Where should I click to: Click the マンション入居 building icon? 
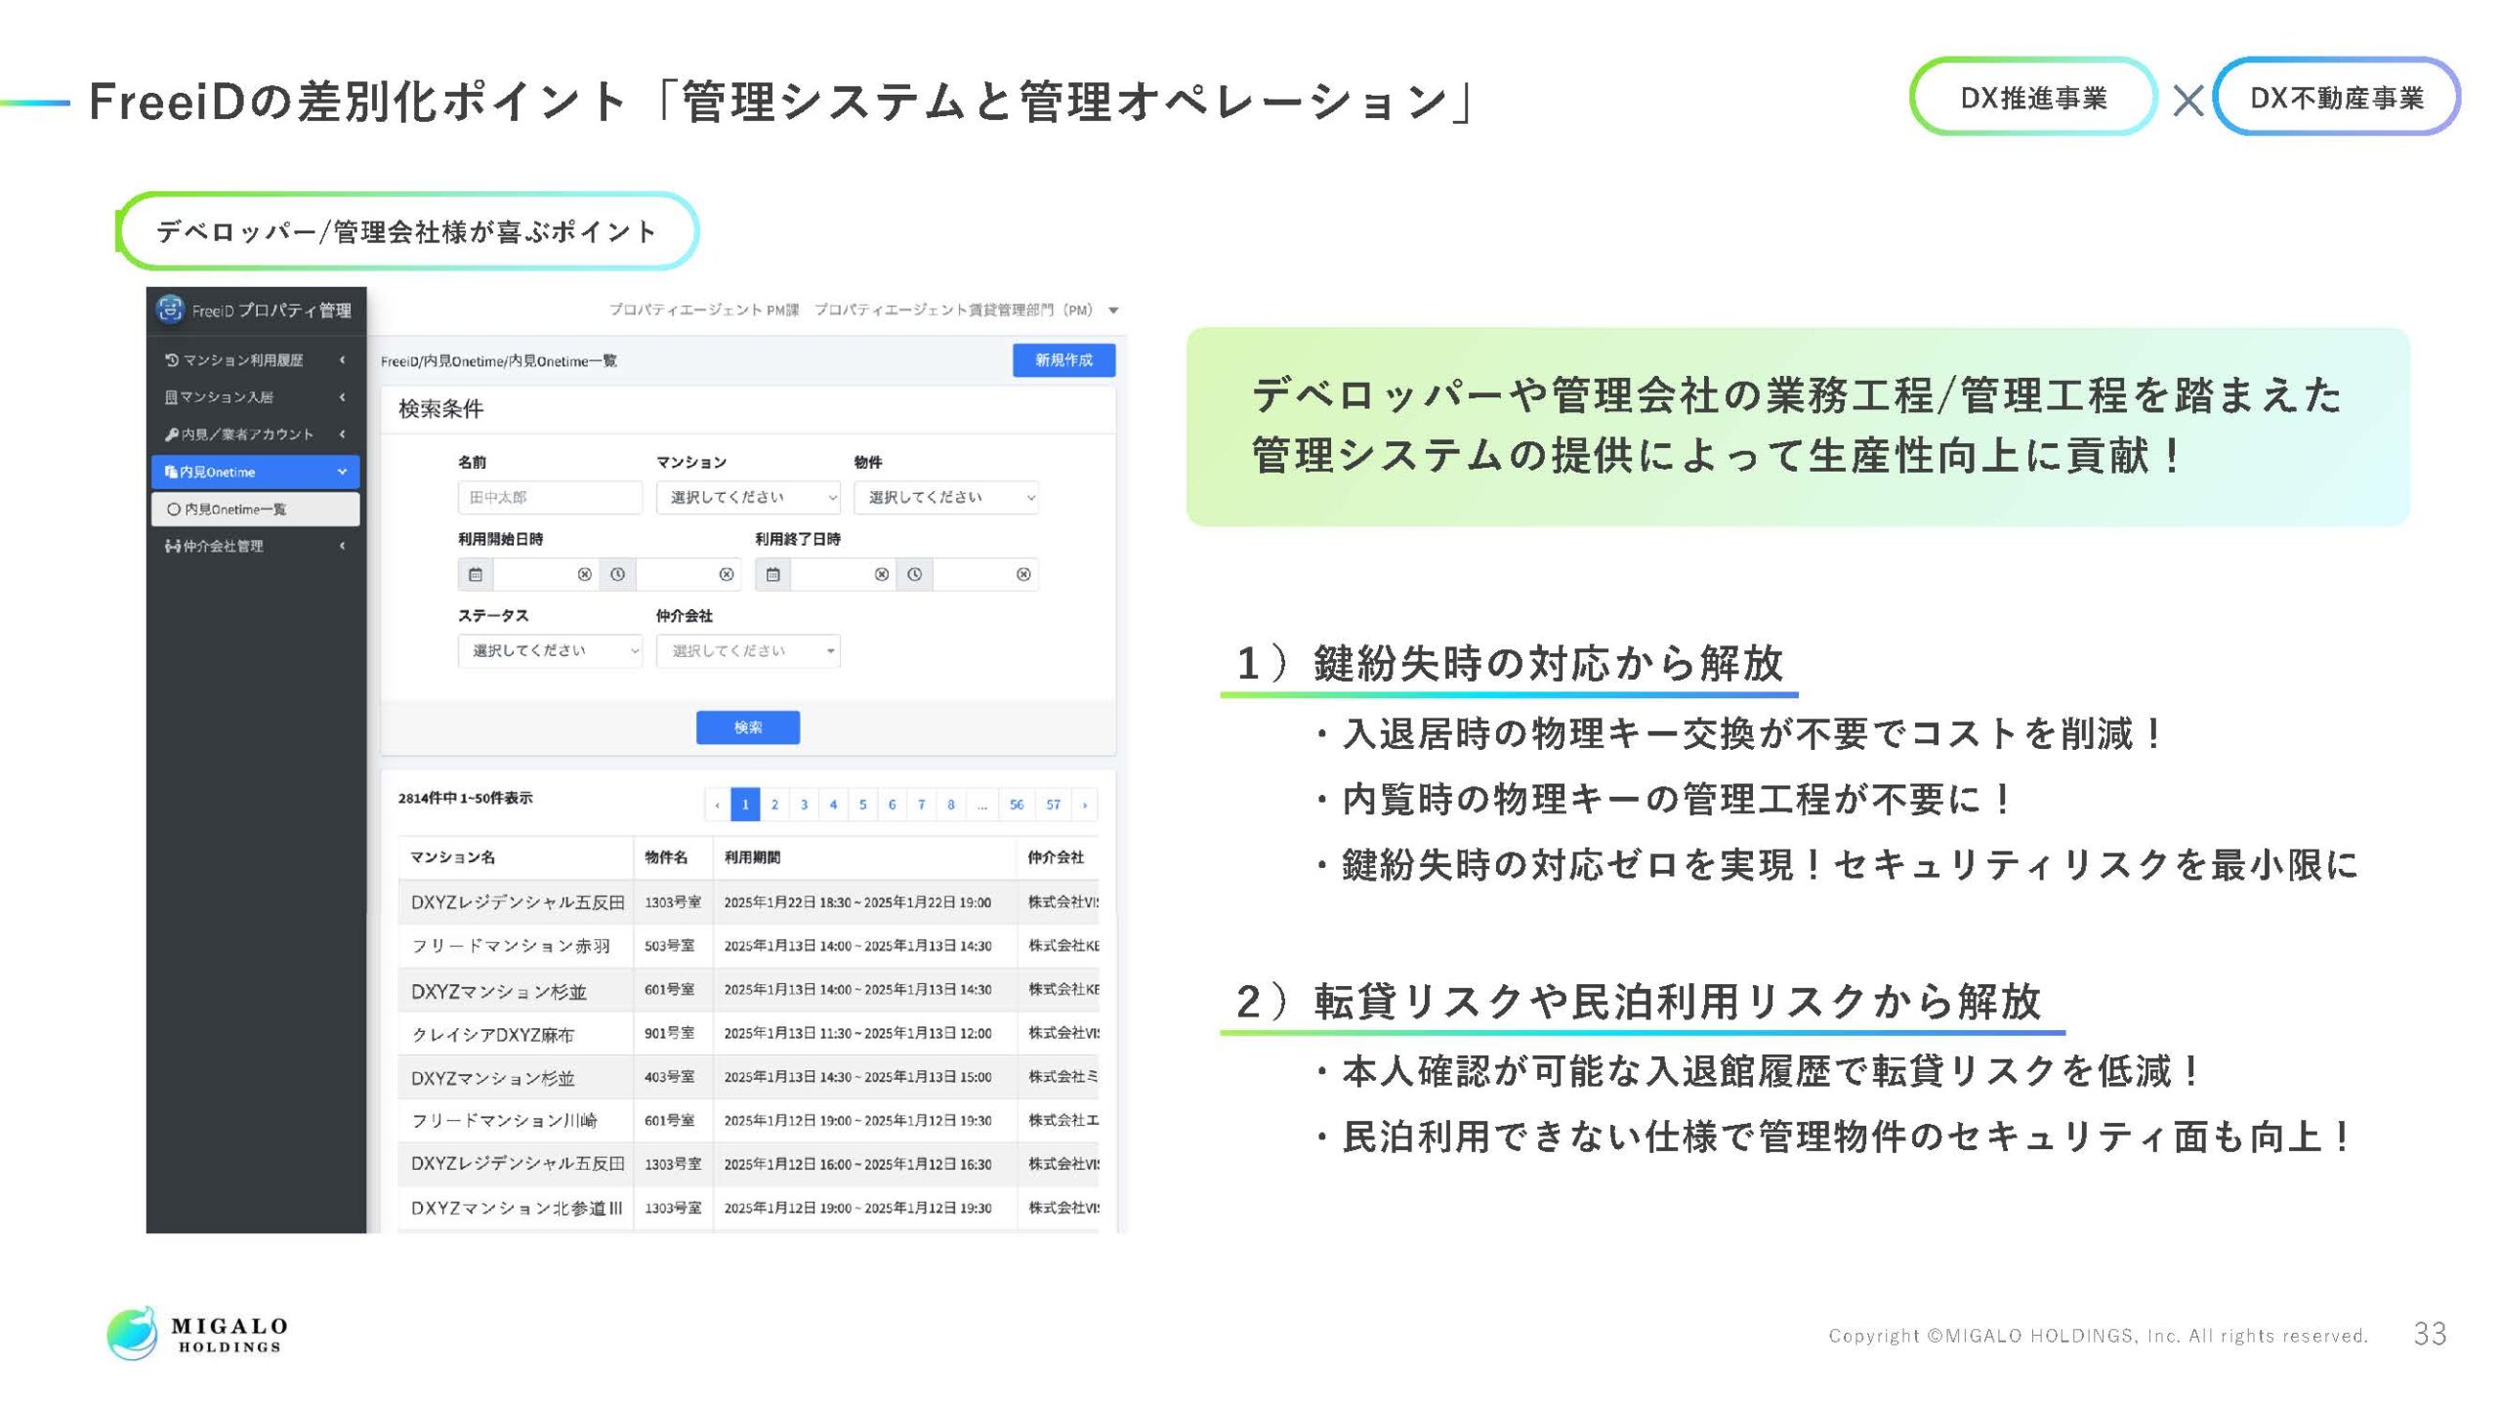tap(171, 396)
